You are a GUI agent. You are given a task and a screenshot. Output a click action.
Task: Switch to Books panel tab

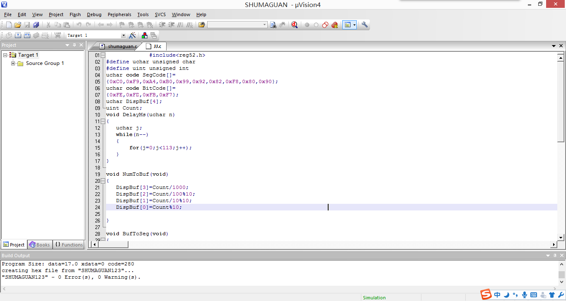(x=39, y=245)
